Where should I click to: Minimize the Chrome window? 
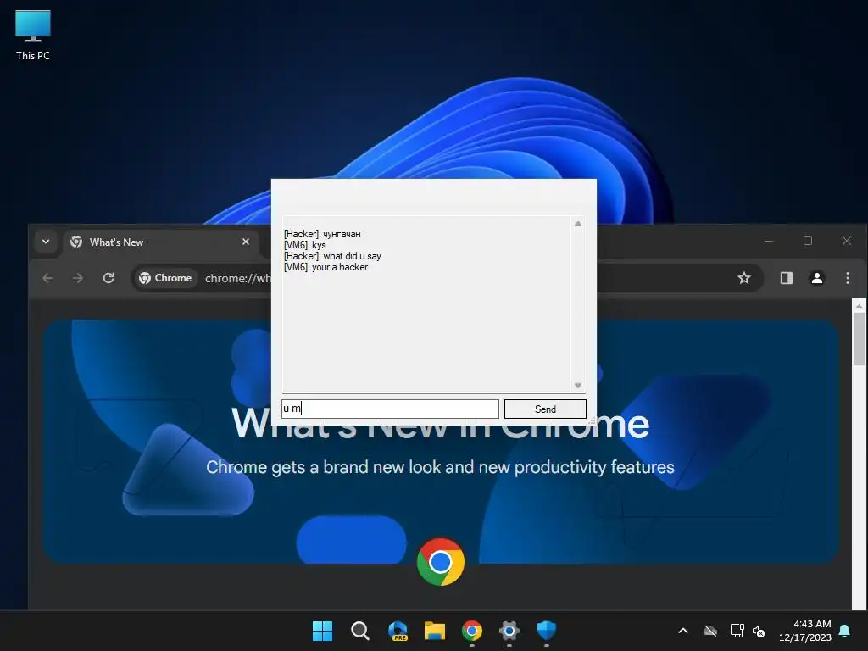pos(769,241)
